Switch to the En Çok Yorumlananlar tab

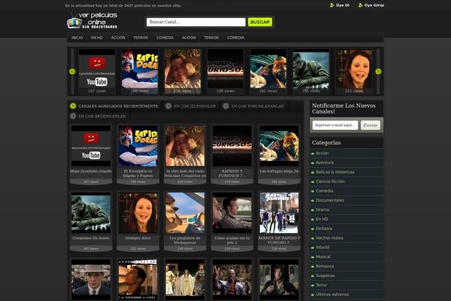[x=257, y=106]
